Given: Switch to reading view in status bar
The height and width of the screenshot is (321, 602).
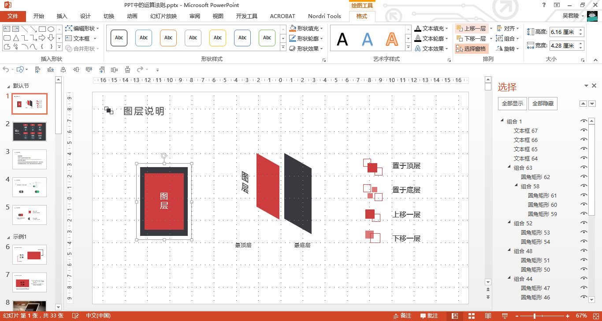Looking at the screenshot, I should (x=488, y=316).
